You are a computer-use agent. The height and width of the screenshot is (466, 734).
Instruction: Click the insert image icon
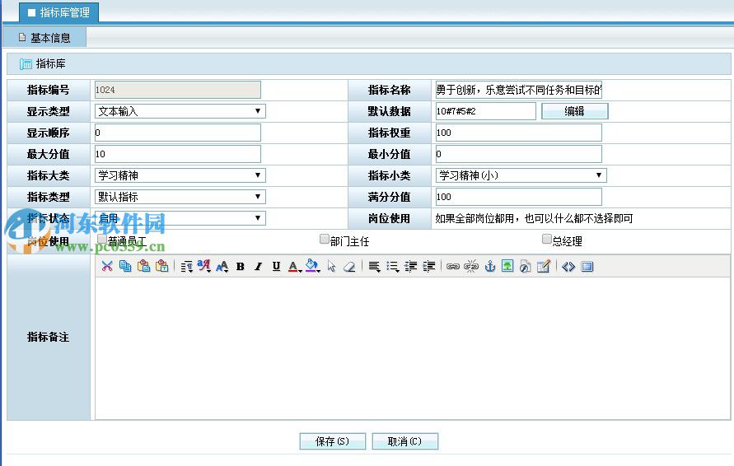pos(507,266)
